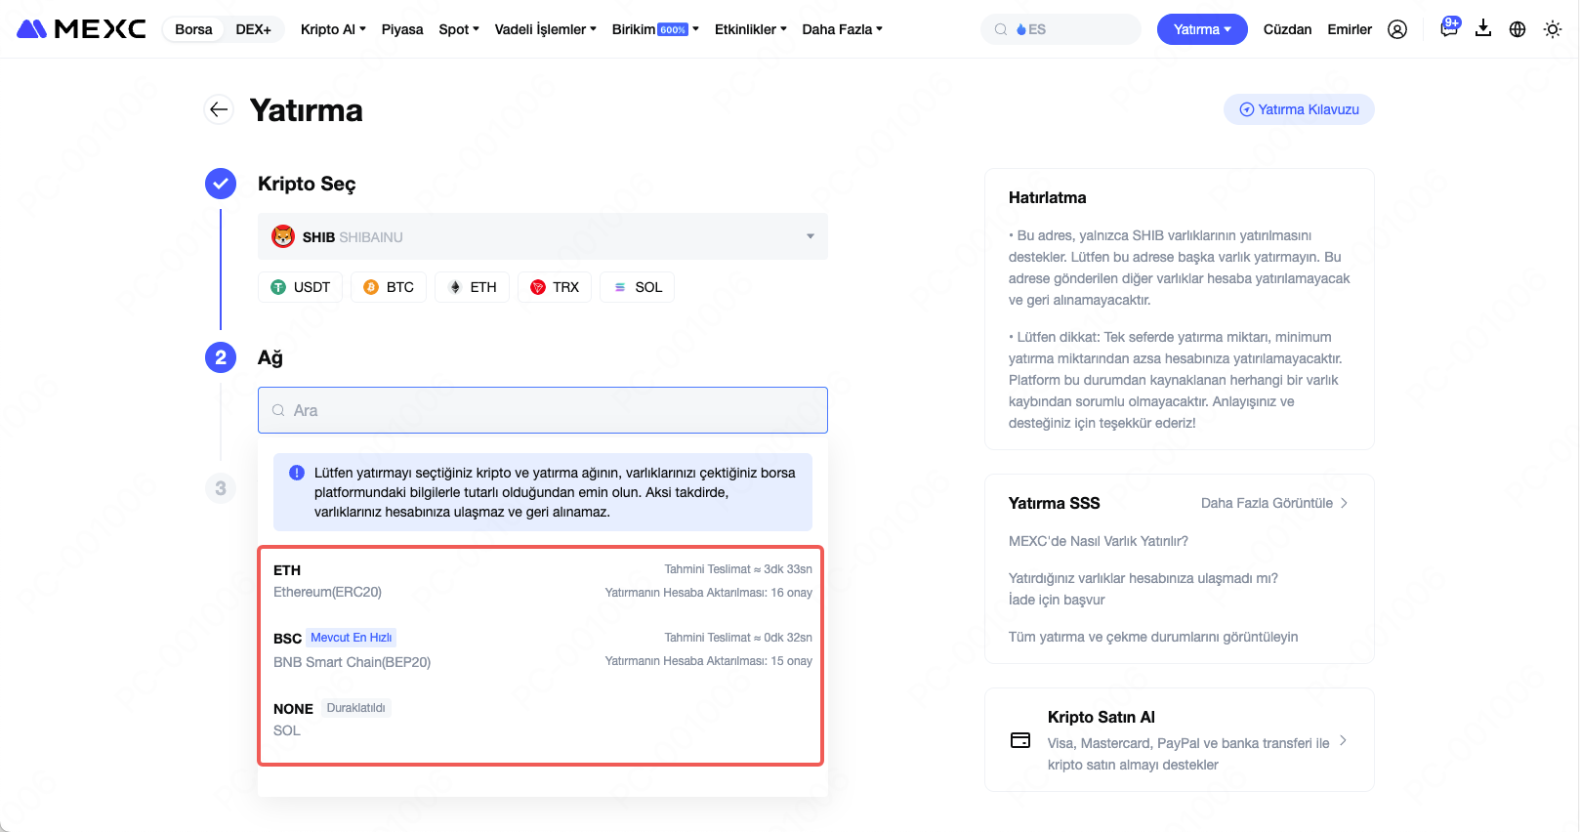Select the BSC BNB Smart Chain(BEP20) network
The width and height of the screenshot is (1580, 832).
coord(542,649)
